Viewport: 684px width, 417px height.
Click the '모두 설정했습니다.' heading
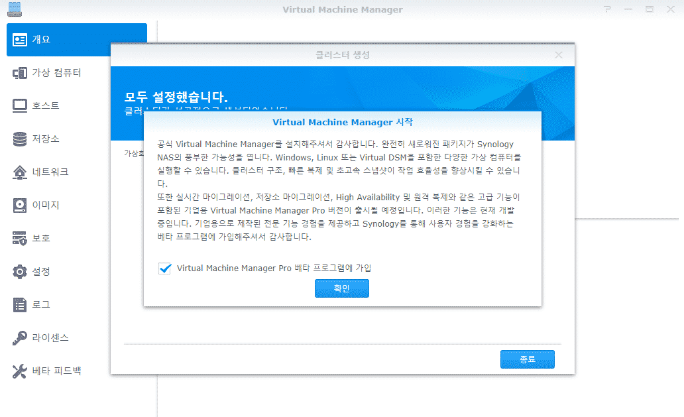tap(176, 97)
